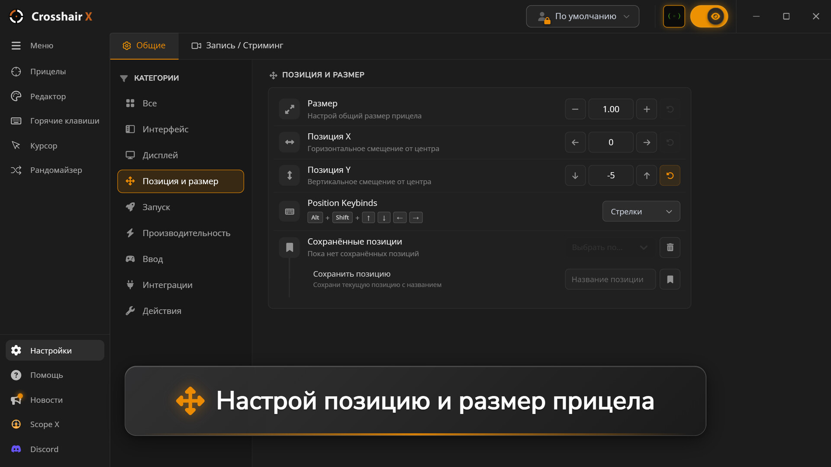Click the Сохранённые позиции bookmark icon
831x467 pixels.
pos(290,247)
